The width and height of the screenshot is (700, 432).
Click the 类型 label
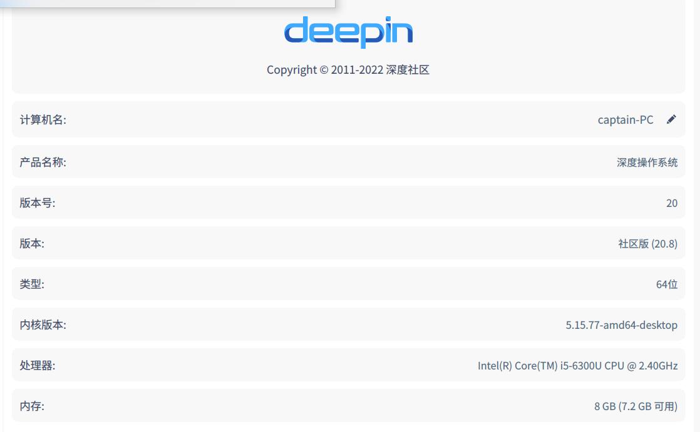point(32,284)
